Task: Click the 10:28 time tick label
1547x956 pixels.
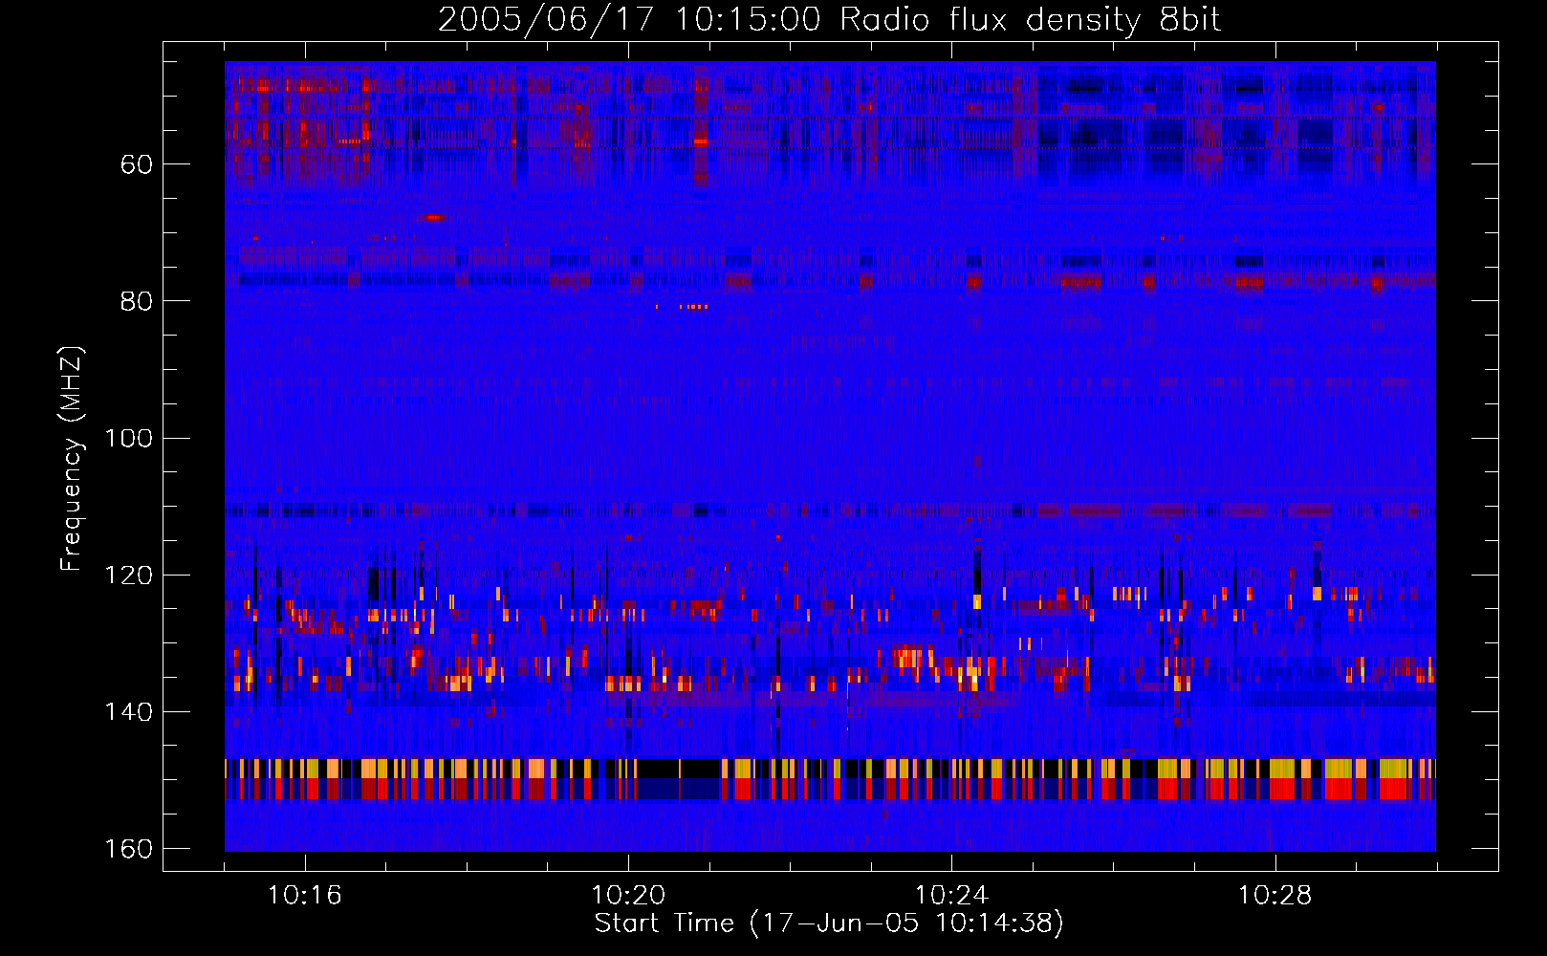Action: 1275,896
